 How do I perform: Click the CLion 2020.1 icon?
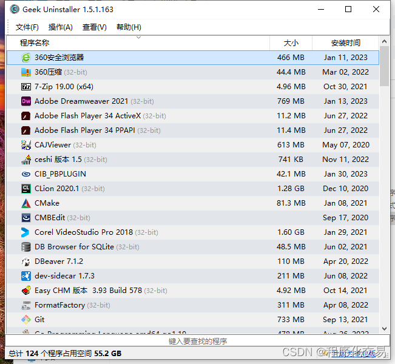coord(26,189)
